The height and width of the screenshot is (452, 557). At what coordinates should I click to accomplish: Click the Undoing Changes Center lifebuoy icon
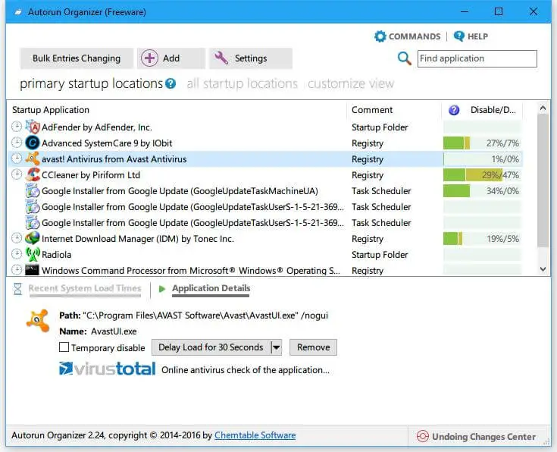(x=422, y=436)
